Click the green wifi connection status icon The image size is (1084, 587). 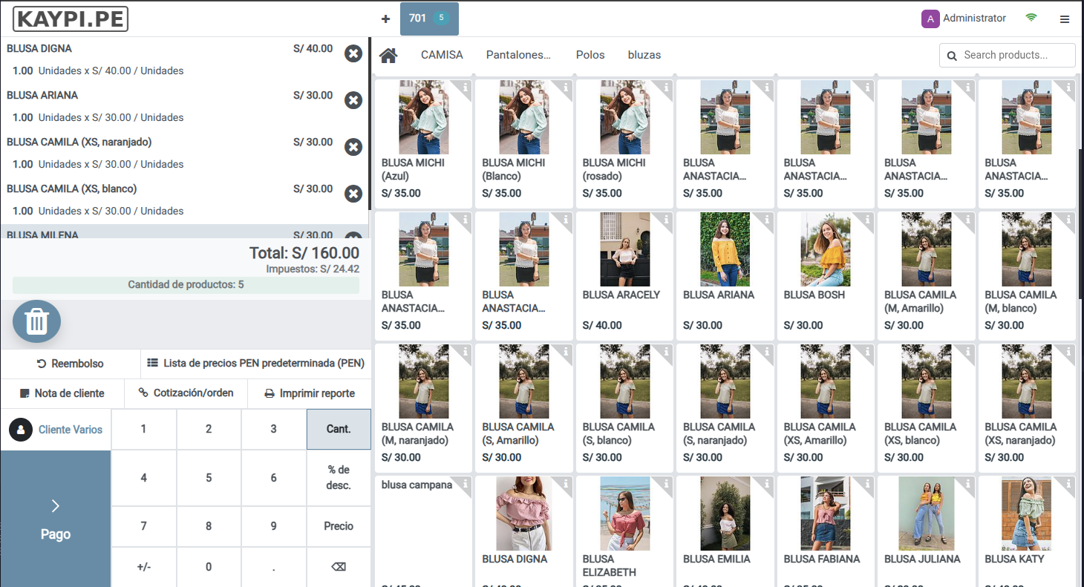pyautogui.click(x=1031, y=18)
